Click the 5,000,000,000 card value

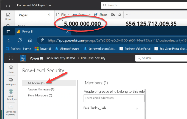click(82, 24)
